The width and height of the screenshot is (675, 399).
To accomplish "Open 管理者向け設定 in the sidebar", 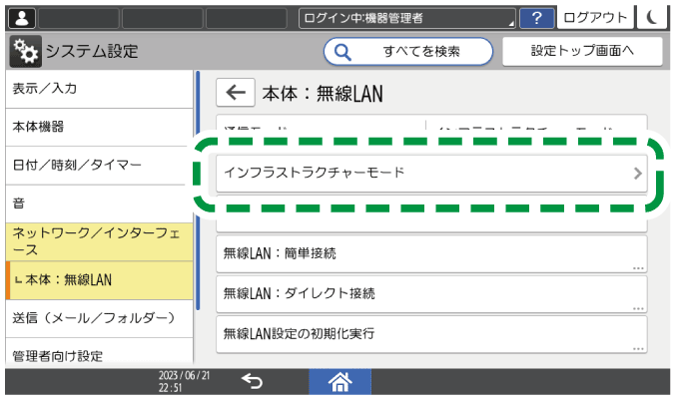I will [x=99, y=352].
